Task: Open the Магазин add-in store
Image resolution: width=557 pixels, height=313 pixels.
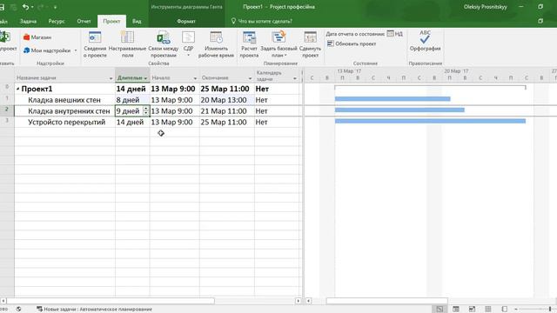Action: point(37,37)
